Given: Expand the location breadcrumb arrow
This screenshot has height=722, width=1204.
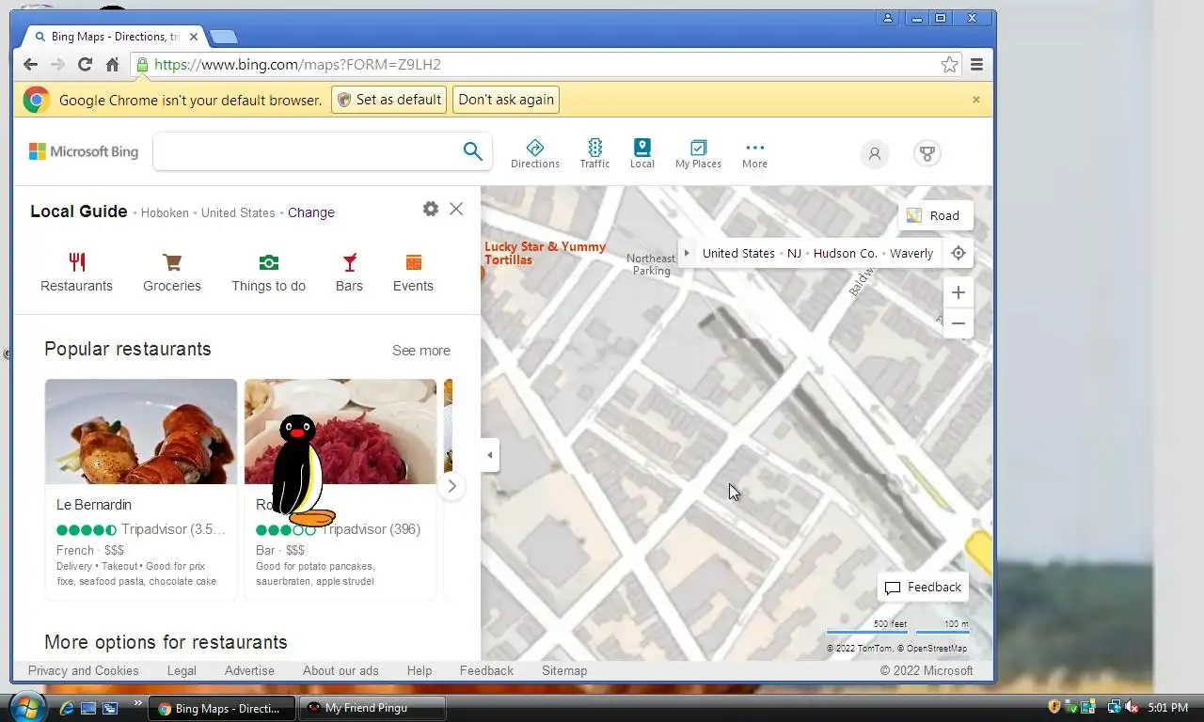Looking at the screenshot, I should (687, 253).
